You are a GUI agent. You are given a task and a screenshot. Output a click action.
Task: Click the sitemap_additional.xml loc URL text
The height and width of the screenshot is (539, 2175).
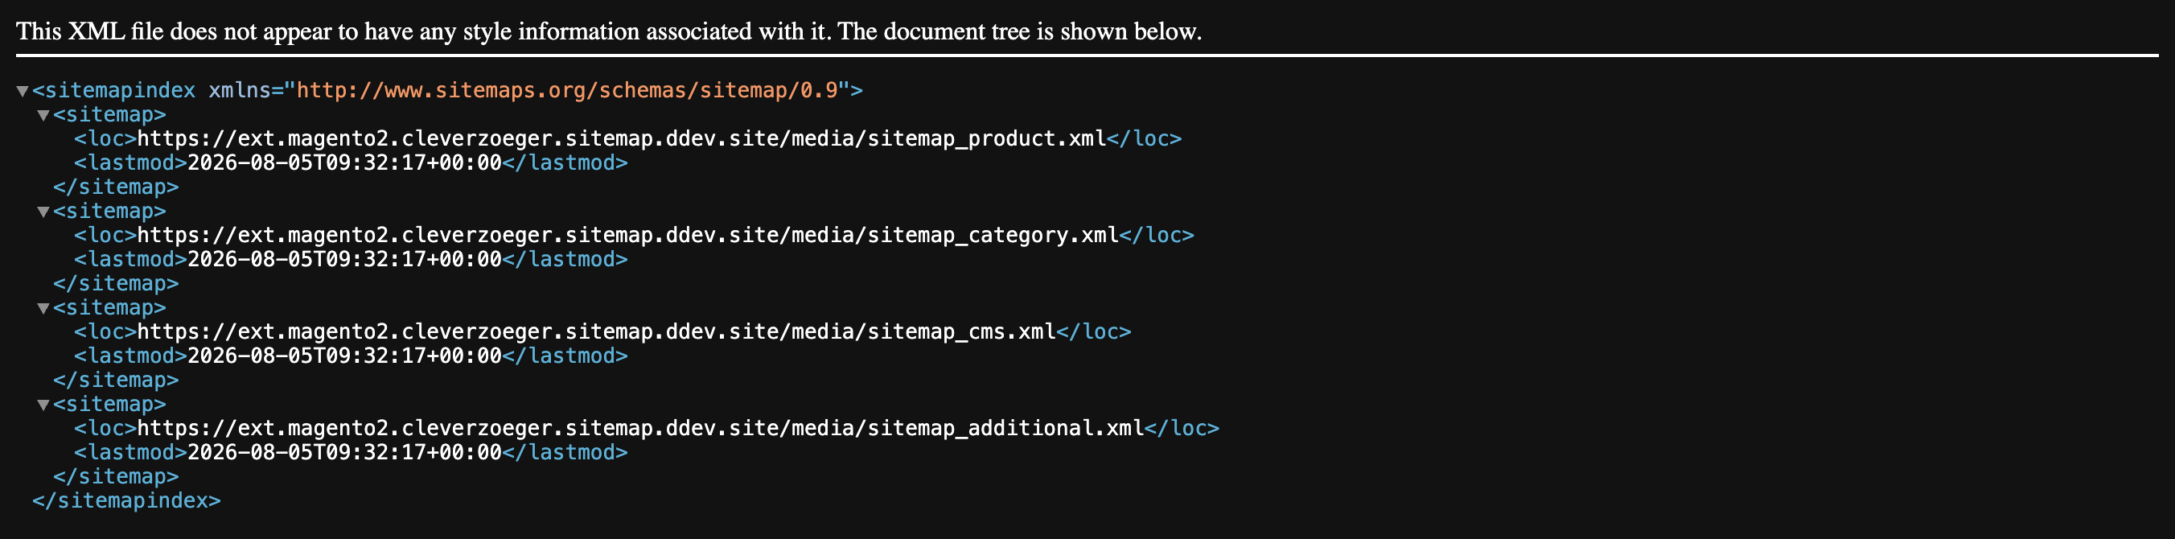pos(640,428)
